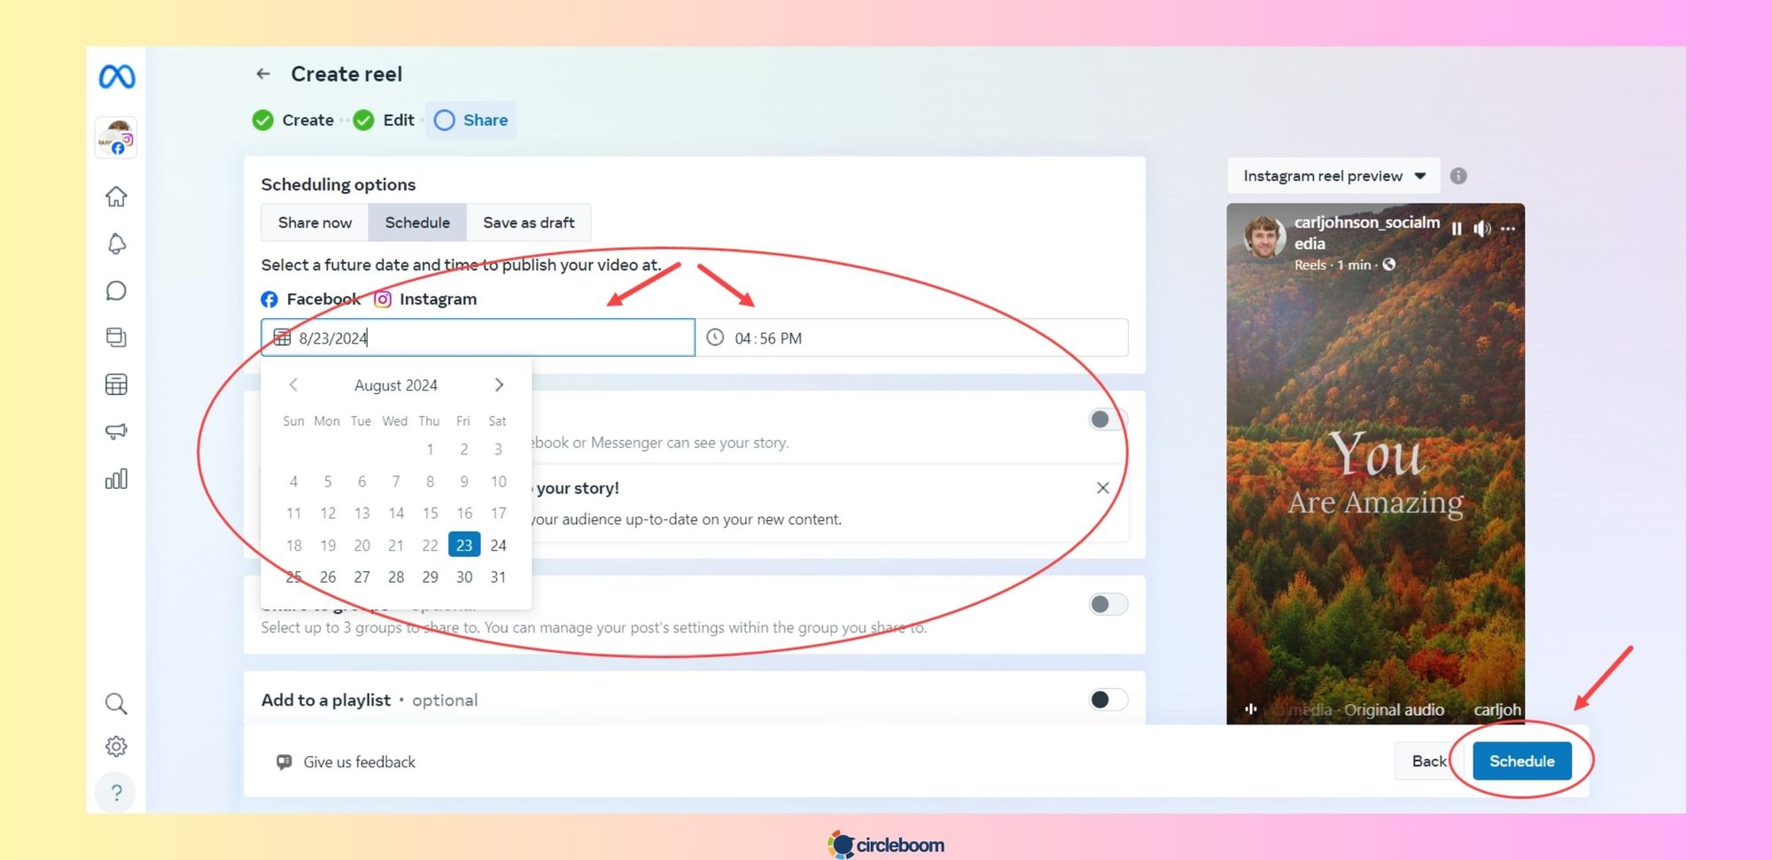
Task: Toggle the share to groups switch
Action: point(1107,604)
